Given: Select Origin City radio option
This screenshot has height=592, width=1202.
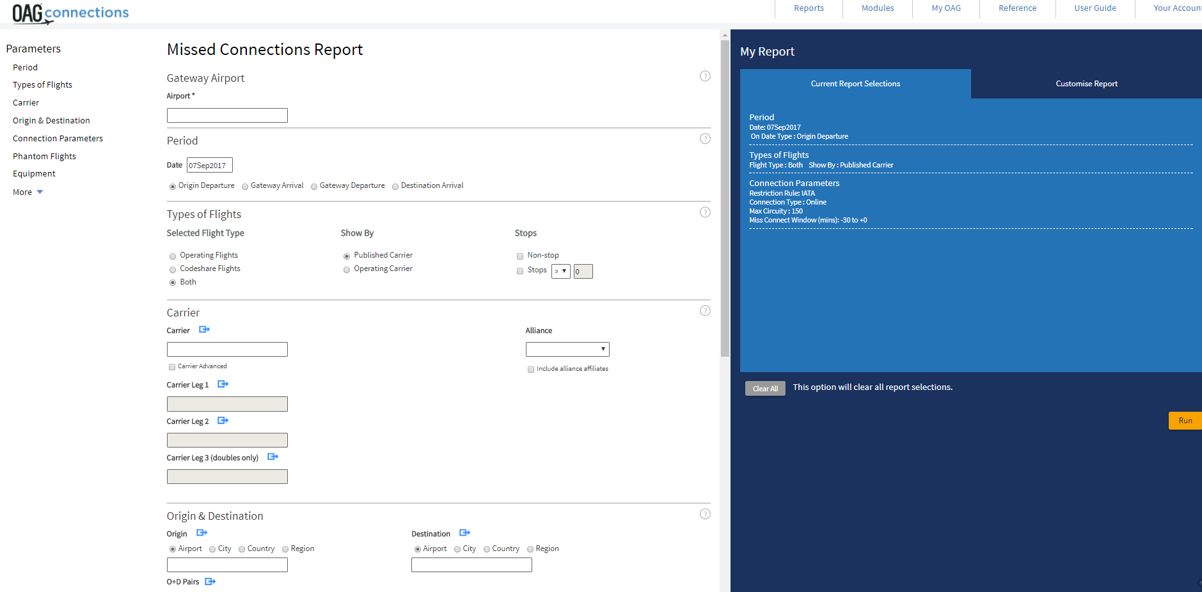Looking at the screenshot, I should point(212,549).
